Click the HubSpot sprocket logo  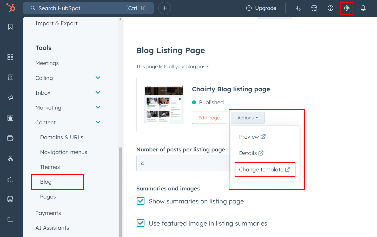point(11,8)
